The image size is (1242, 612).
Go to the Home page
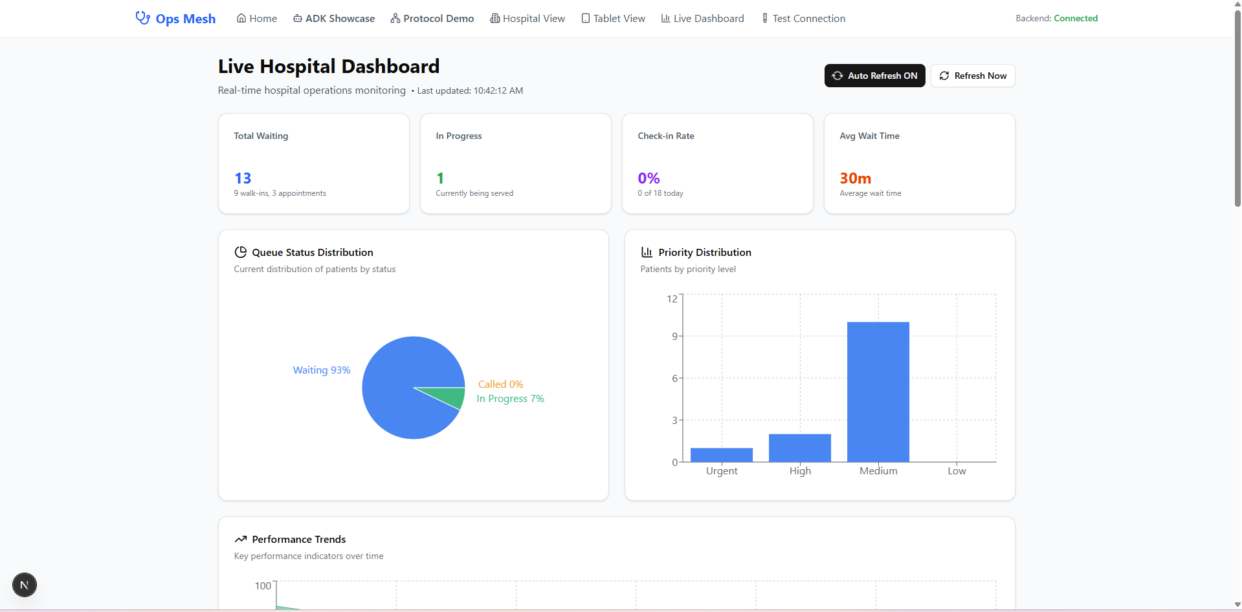(x=257, y=18)
